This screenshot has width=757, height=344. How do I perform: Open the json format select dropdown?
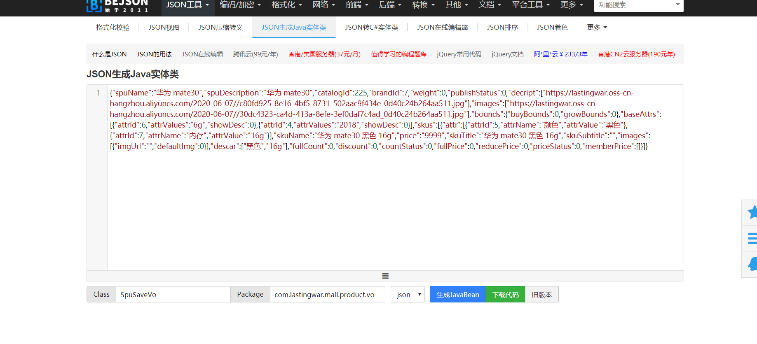tap(408, 295)
